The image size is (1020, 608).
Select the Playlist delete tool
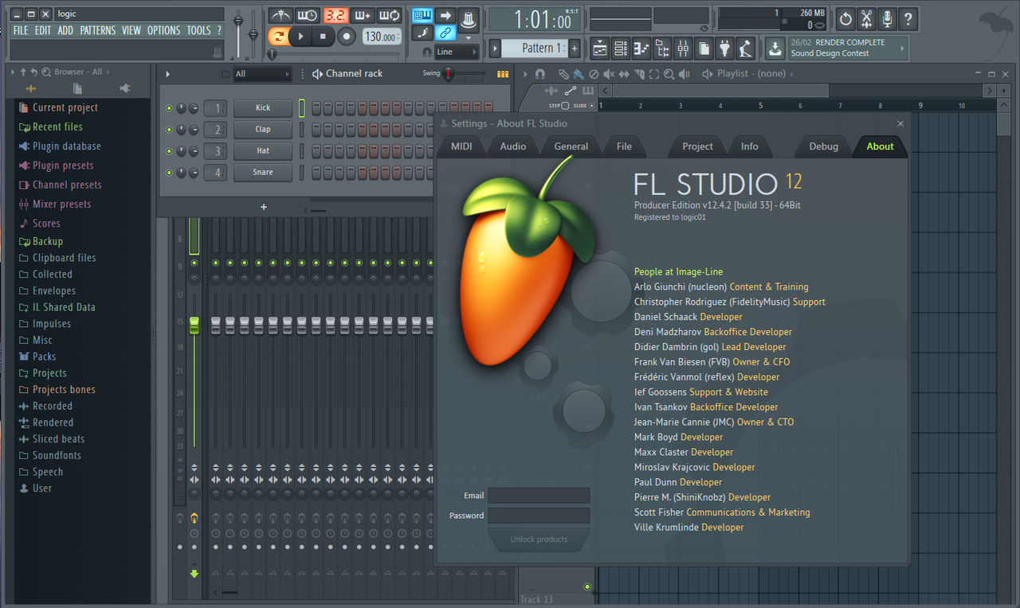click(x=594, y=74)
